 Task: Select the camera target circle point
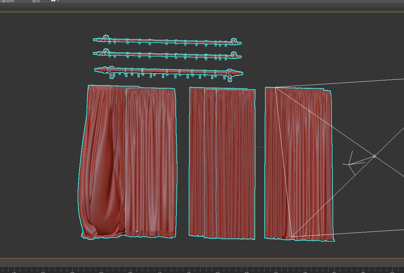click(x=375, y=156)
